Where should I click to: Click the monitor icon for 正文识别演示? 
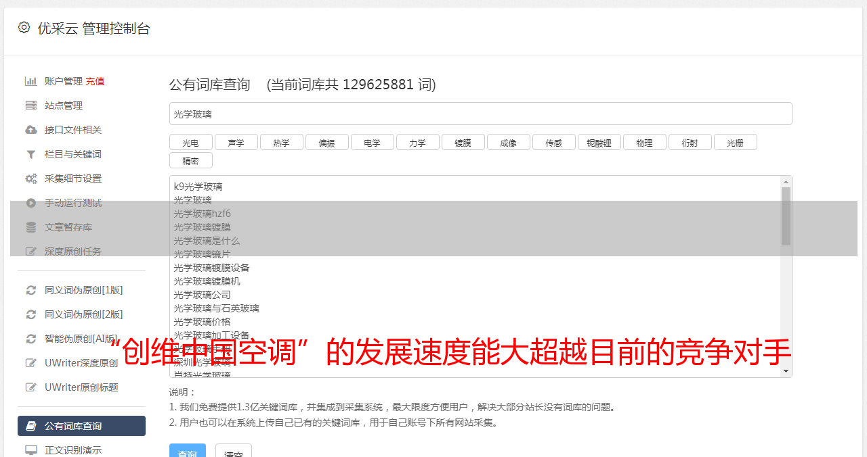click(x=30, y=450)
